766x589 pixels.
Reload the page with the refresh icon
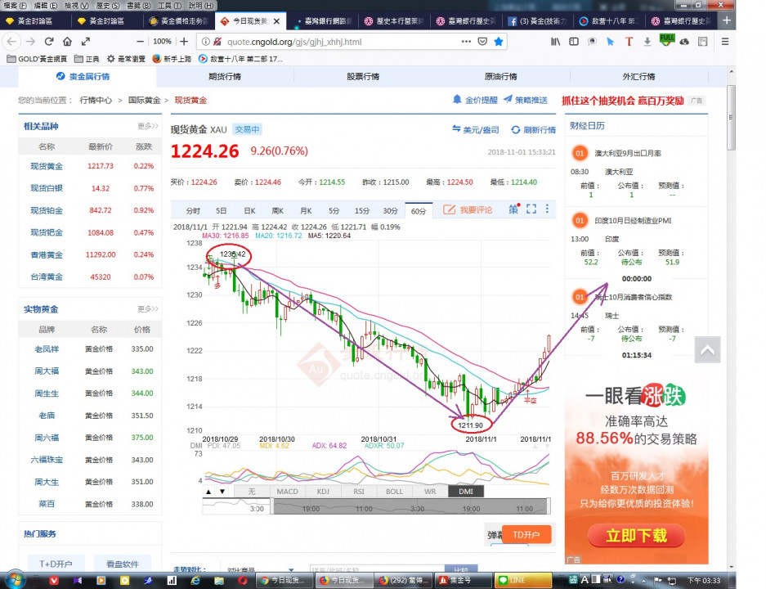point(49,42)
